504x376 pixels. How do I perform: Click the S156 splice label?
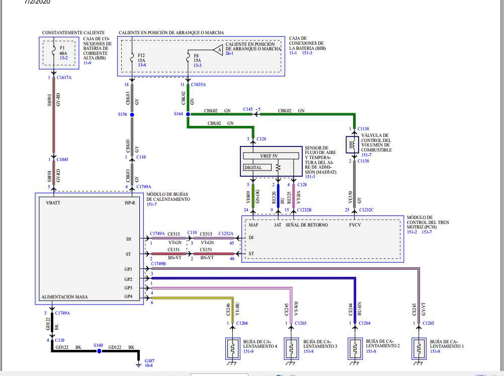tap(122, 114)
